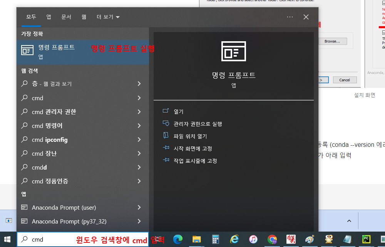The image size is (385, 247).
Task: Open Microsoft Edge from the taskbar
Action: click(x=178, y=239)
